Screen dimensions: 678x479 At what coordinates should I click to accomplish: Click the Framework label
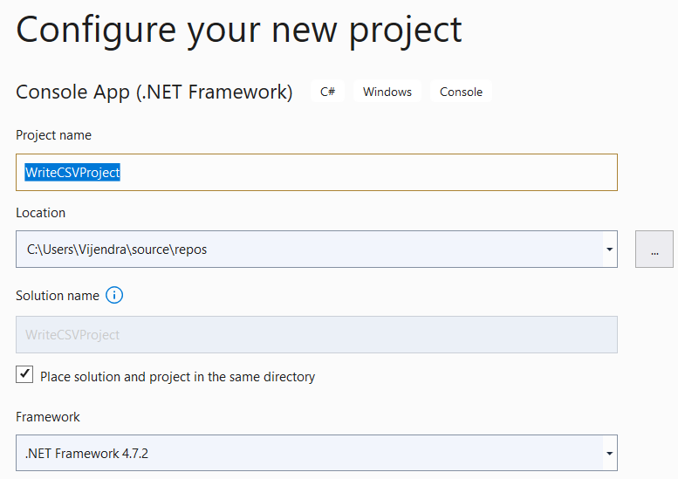pos(48,417)
